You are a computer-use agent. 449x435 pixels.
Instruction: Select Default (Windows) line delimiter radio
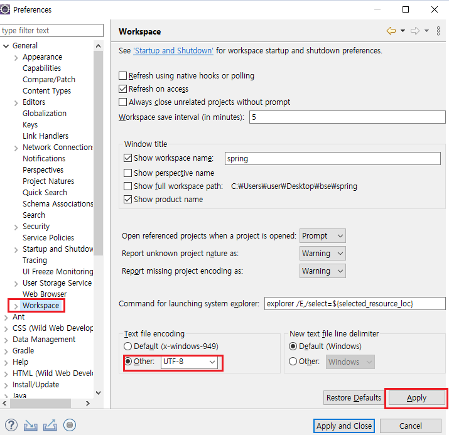point(293,346)
